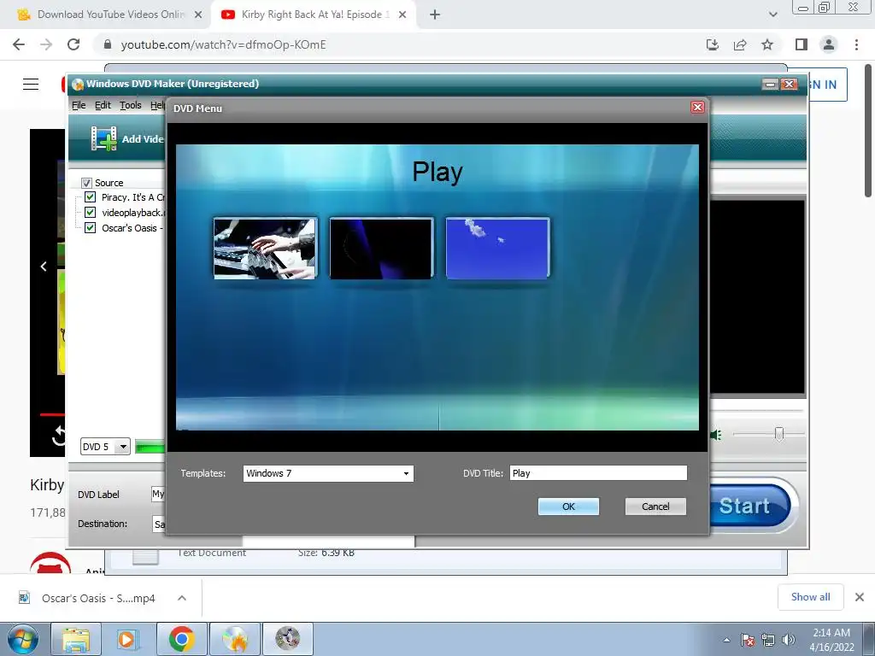Uncheck the Piracy. It's A Crime item

90,197
